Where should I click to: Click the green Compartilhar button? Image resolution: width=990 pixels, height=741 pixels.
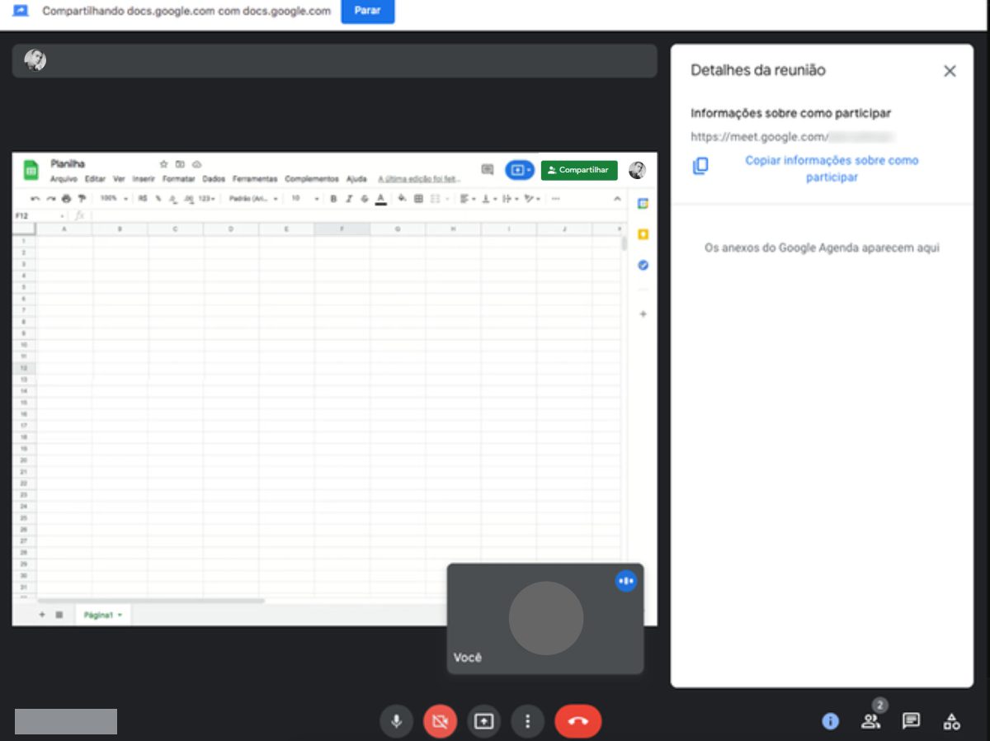coord(579,170)
